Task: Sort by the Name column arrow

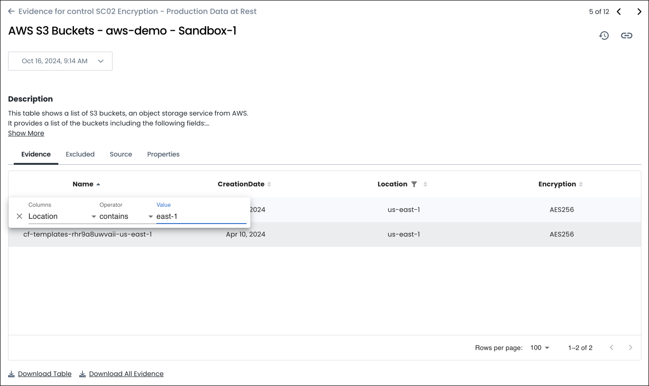Action: point(98,184)
